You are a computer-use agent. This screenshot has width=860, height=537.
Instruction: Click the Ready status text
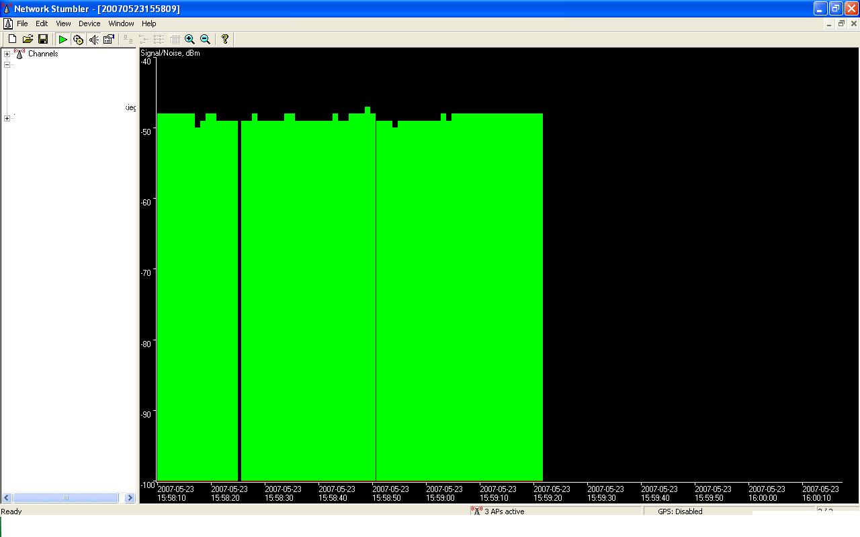pos(11,511)
